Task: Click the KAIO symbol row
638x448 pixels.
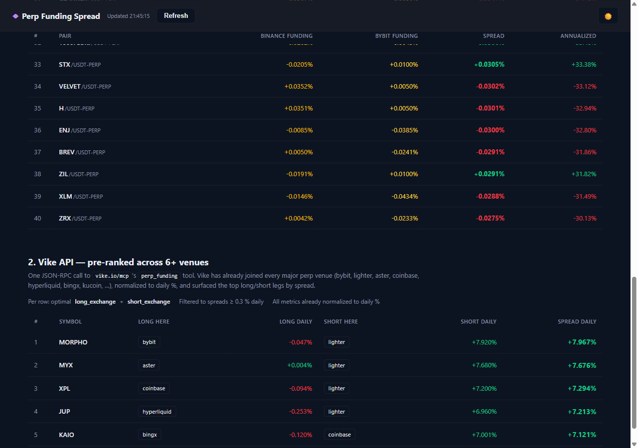Action: click(x=315, y=435)
